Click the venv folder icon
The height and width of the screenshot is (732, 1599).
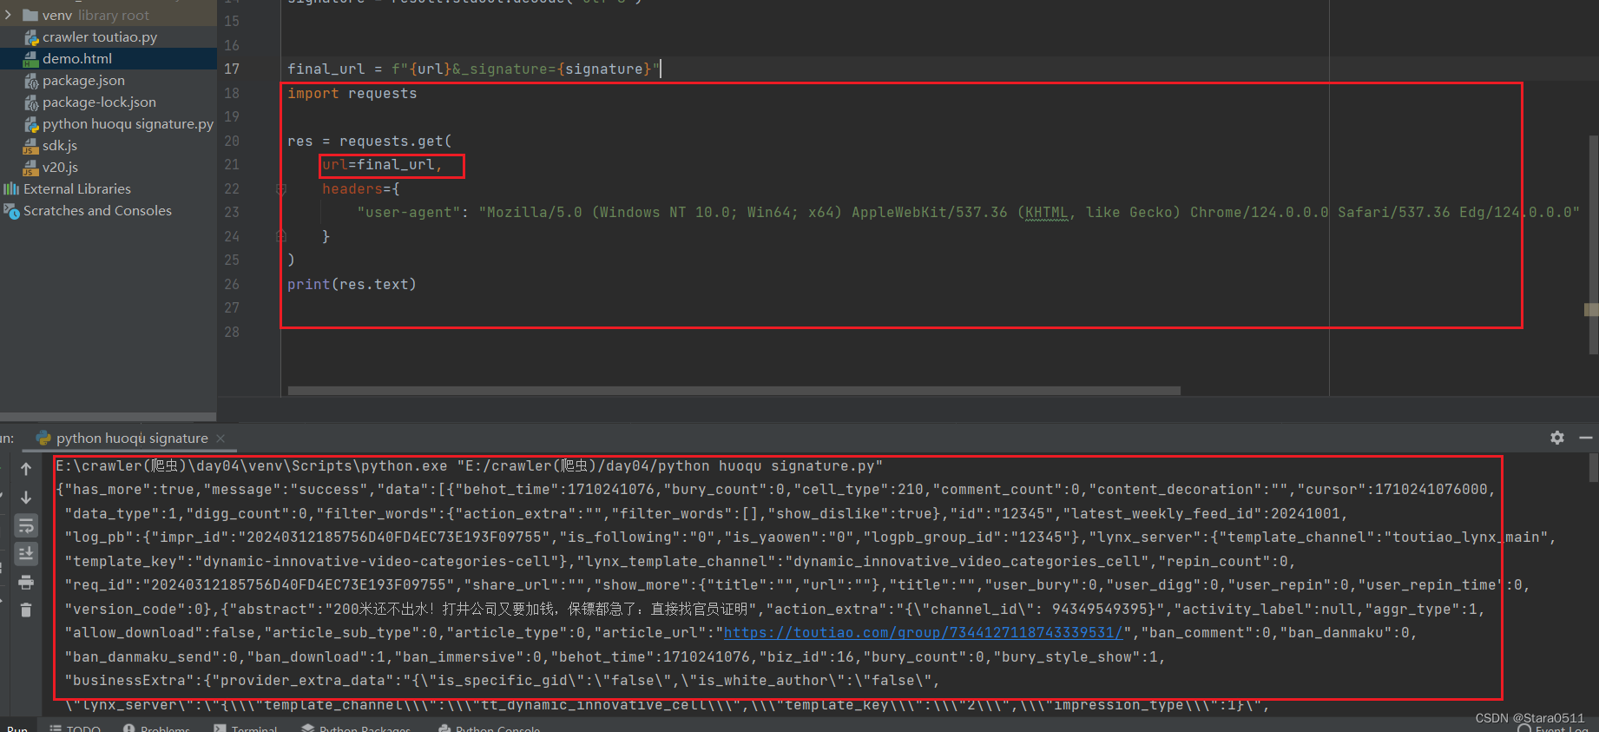click(30, 15)
